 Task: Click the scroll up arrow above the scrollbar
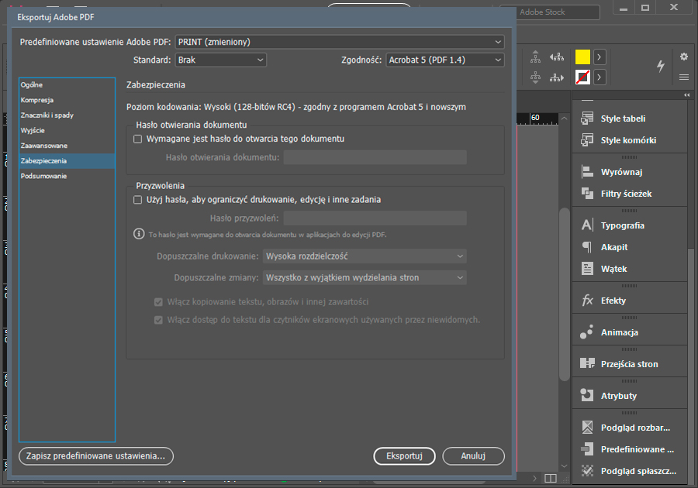(564, 119)
